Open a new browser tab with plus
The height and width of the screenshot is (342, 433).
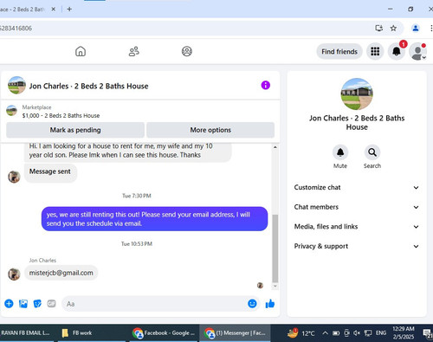69,10
